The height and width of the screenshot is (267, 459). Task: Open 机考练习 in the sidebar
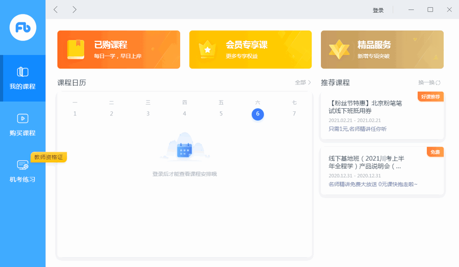coord(22,171)
